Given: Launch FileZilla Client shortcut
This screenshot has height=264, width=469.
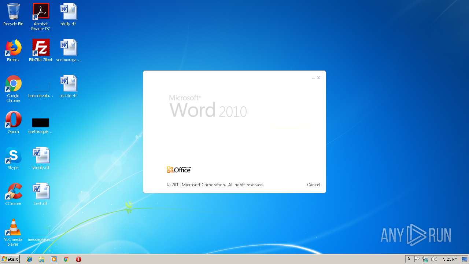Looking at the screenshot, I should [41, 51].
